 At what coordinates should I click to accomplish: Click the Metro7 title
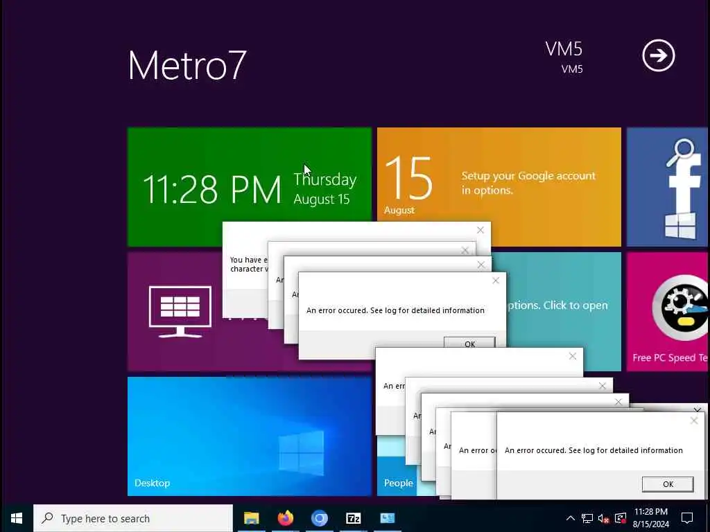pos(187,65)
